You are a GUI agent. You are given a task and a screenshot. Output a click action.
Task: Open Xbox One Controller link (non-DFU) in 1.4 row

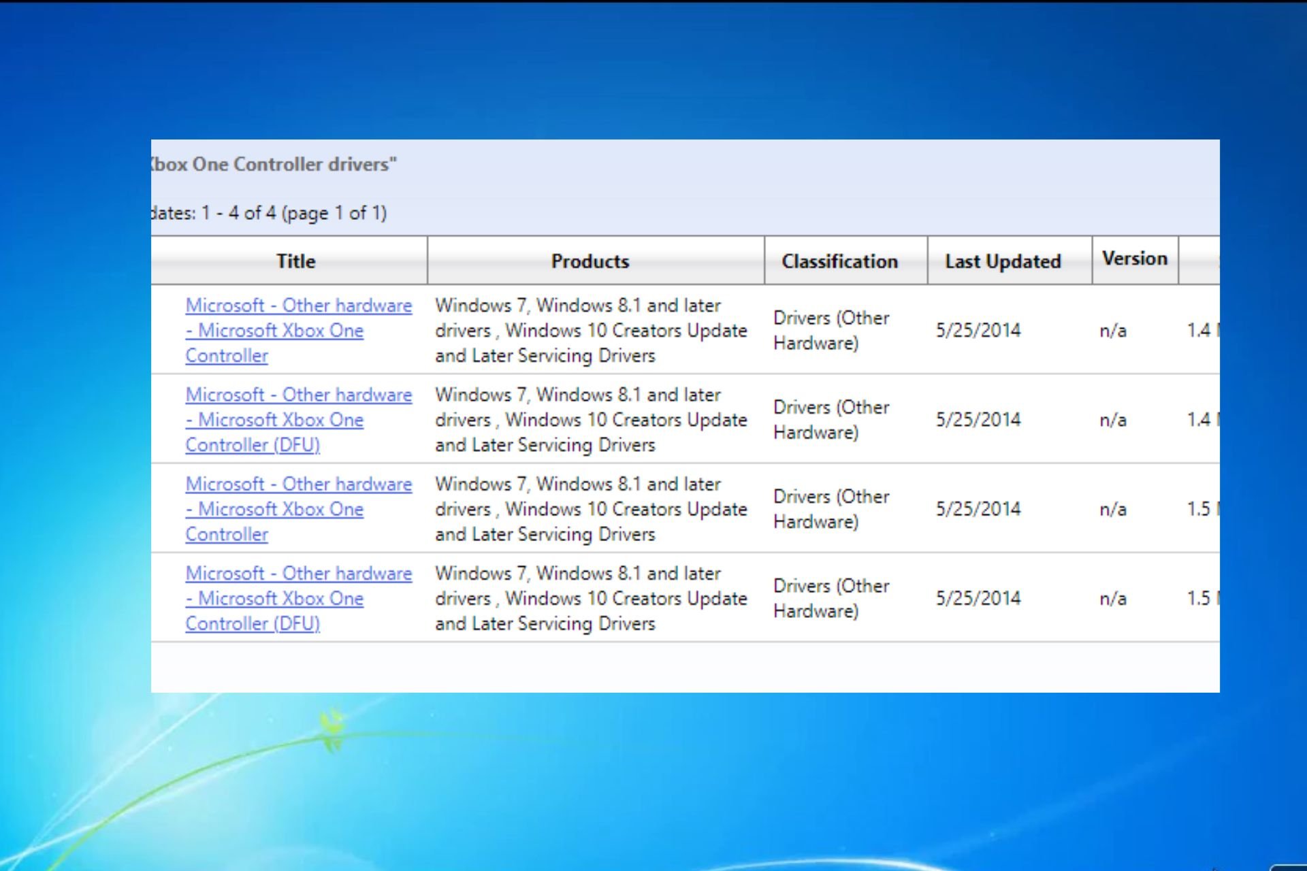(298, 330)
